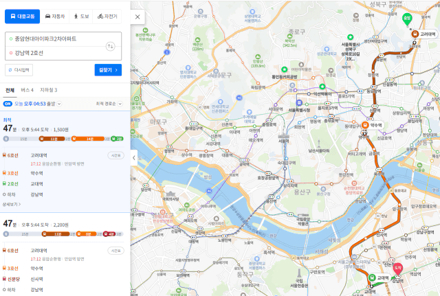The height and width of the screenshot is (296, 440).
Task: Toggle the blue ON realtime switch
Action: [x=8, y=104]
